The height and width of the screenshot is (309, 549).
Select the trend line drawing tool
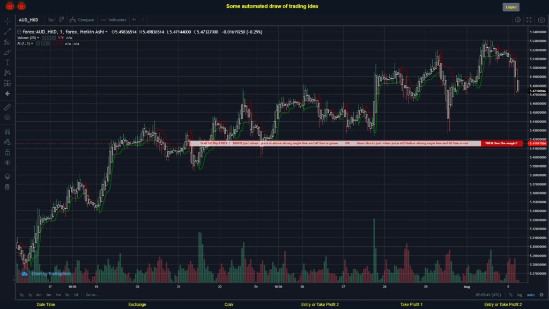click(8, 32)
